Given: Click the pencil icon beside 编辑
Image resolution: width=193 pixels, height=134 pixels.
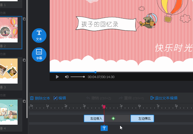Looking at the screenshot, I should coord(56,98).
